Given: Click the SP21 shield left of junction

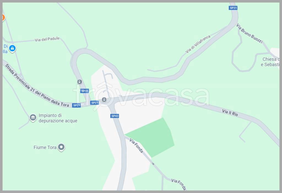Looking at the screenshot, I should click(77, 105).
